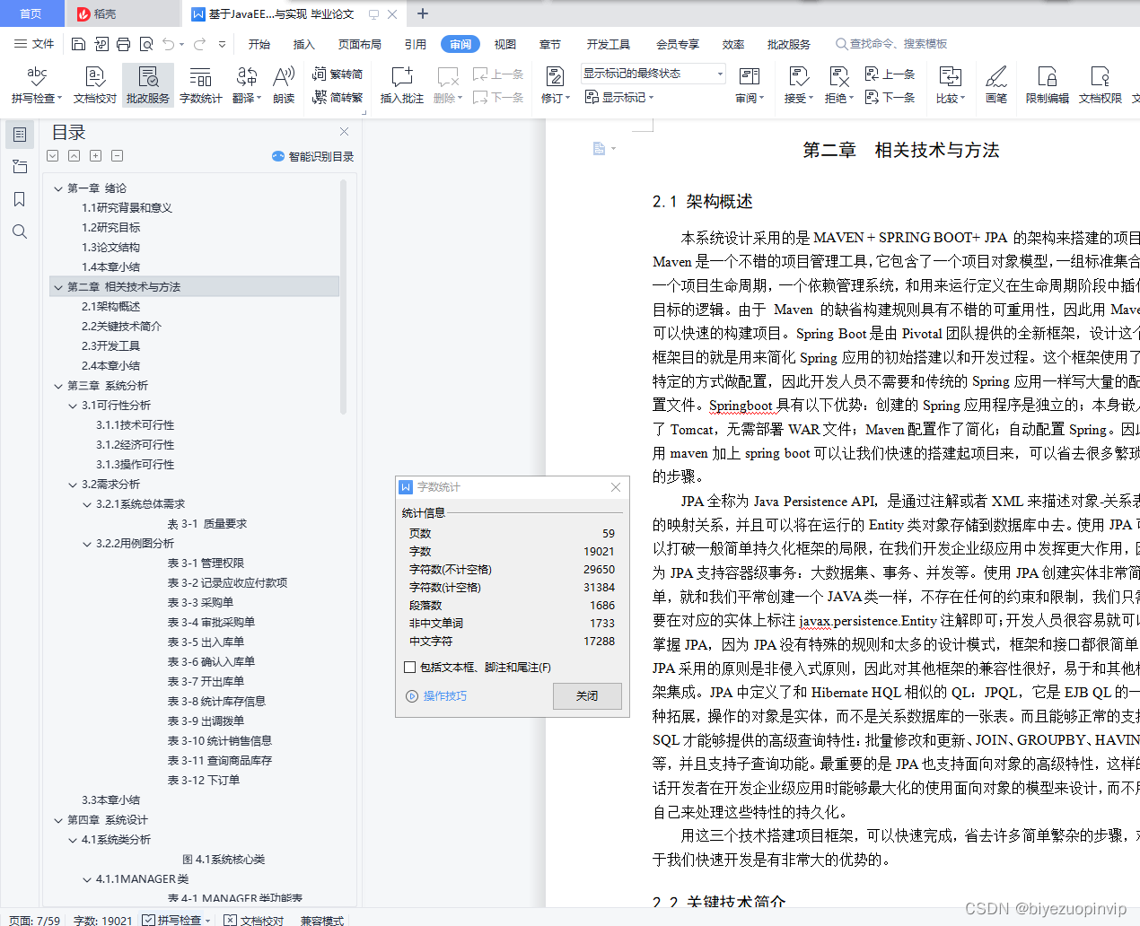Open the search icon in left sidebar
1140x926 pixels.
(x=19, y=231)
